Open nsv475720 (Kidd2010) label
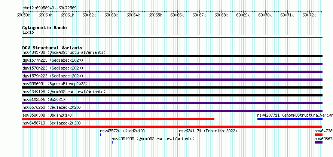 click(x=122, y=131)
